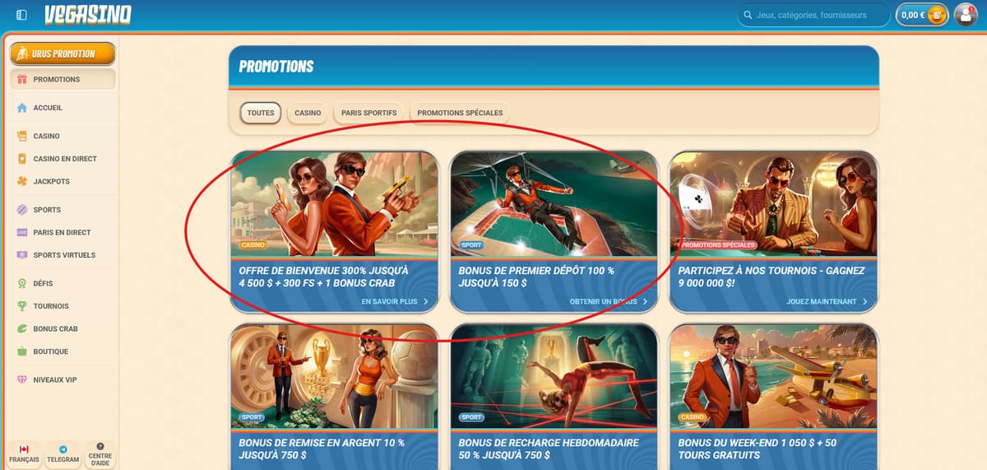
Task: Click the Paris en direct live icon
Action: (x=22, y=232)
